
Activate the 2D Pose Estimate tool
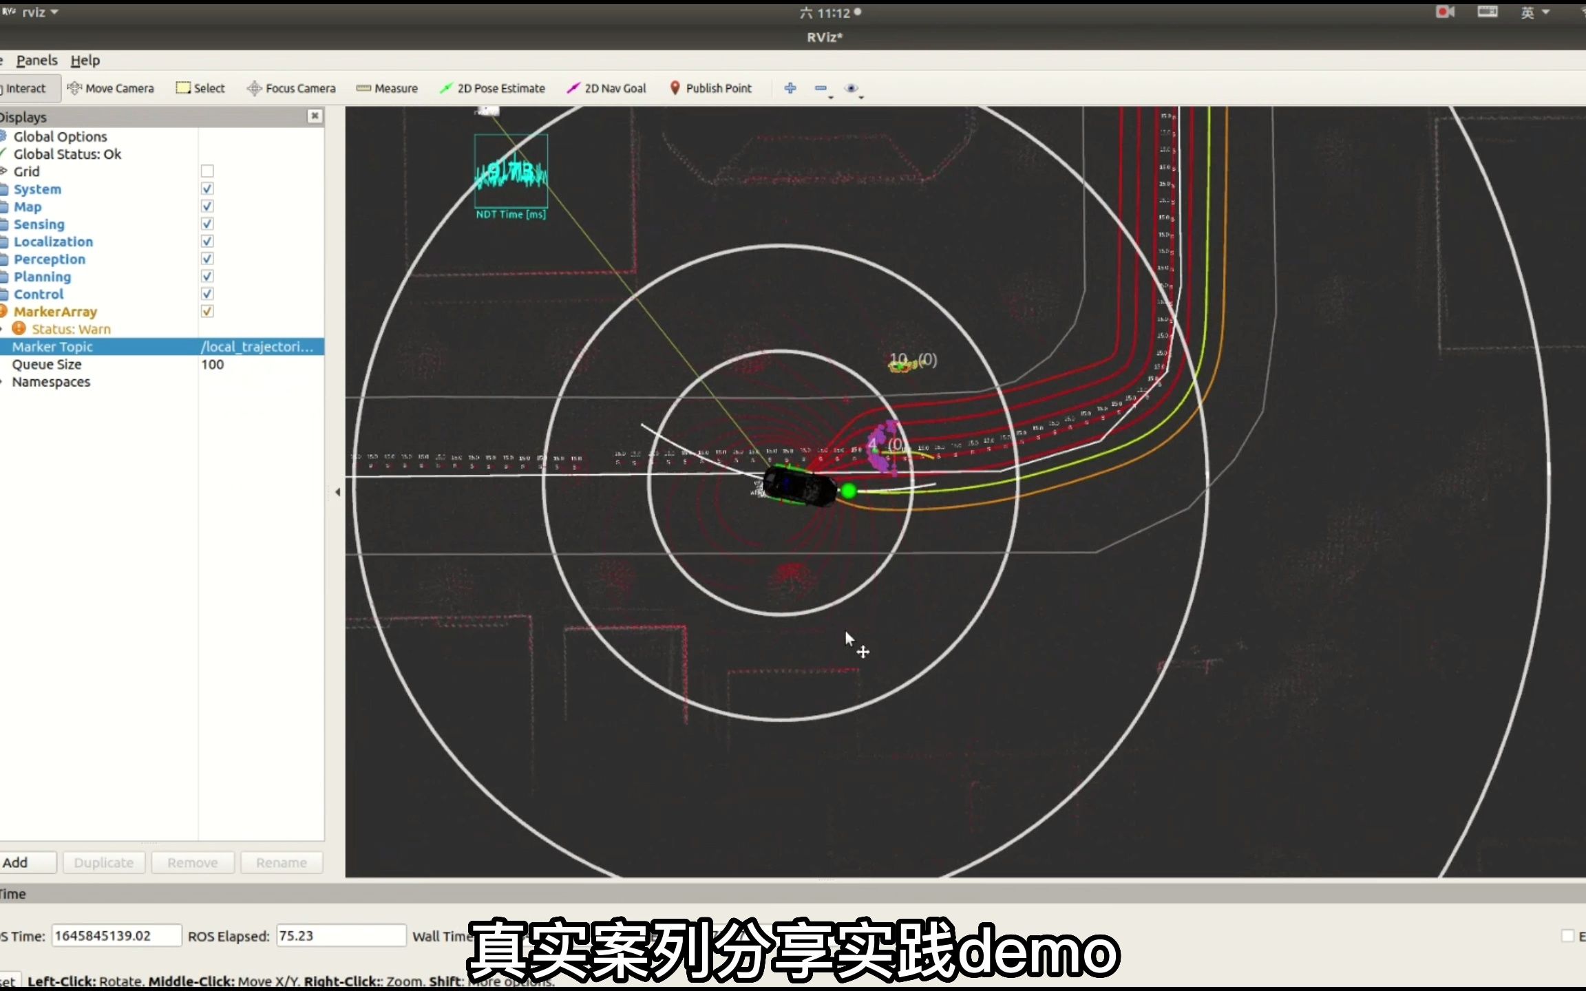pos(491,88)
